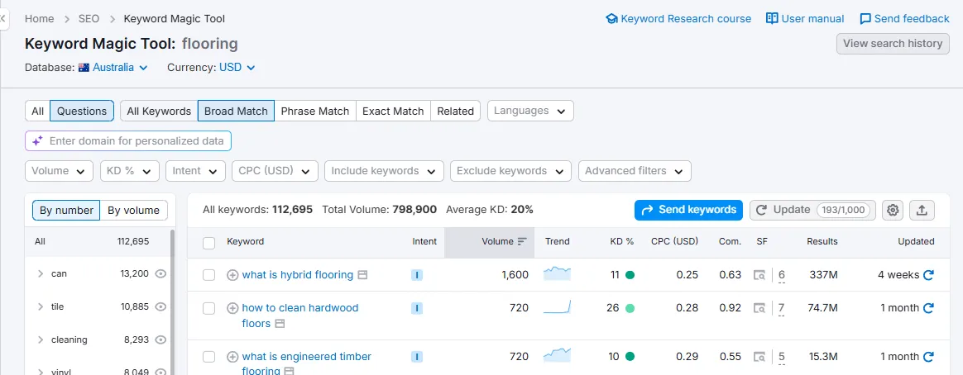Open SERP features icon in 'engineered timber flooring' row
This screenshot has height=375, width=963.
(759, 357)
